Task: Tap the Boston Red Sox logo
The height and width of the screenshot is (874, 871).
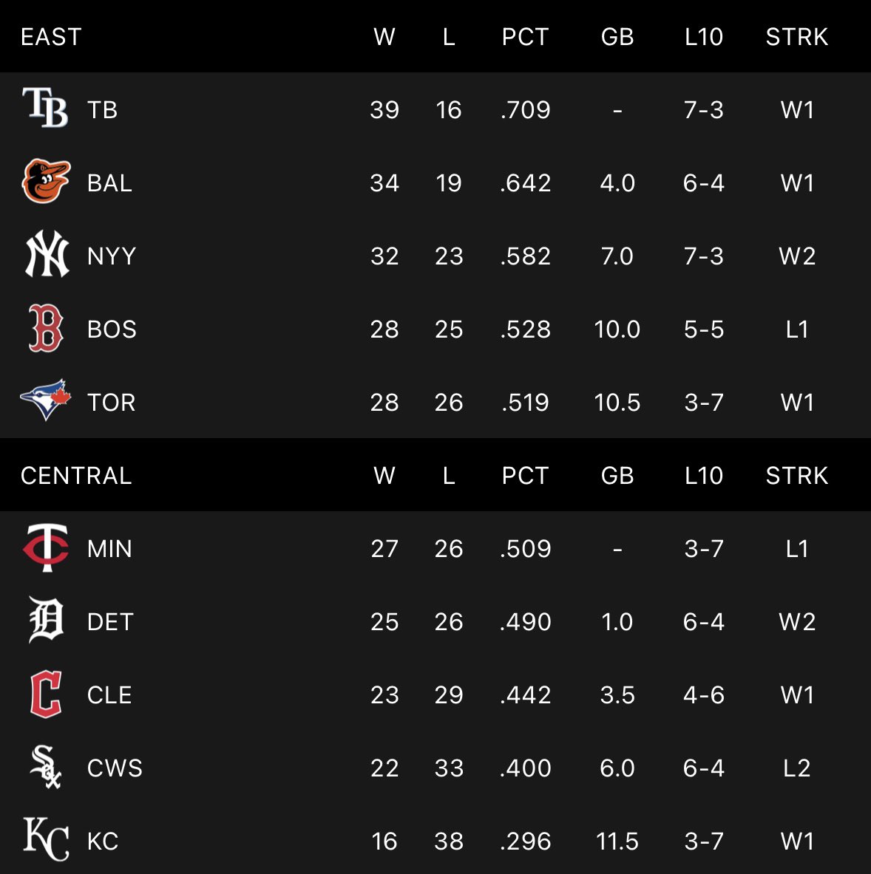Action: click(46, 328)
